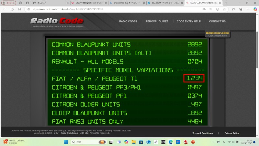This screenshot has width=259, height=146.
Task: Switch to the Yahoo auction tab
Action: tap(89, 3)
